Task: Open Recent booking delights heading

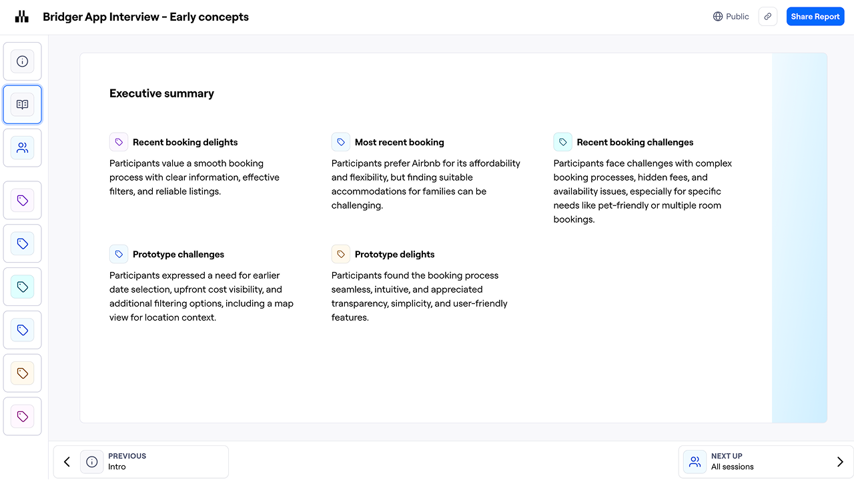Action: tap(185, 142)
